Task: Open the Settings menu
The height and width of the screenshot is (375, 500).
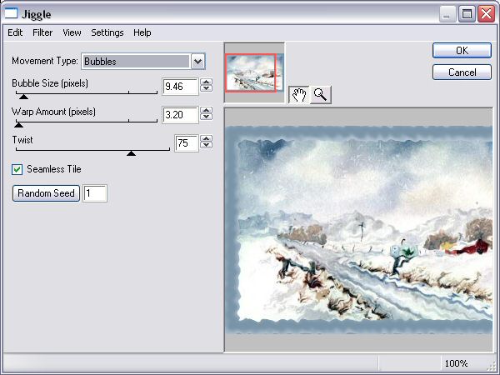Action: [107, 32]
